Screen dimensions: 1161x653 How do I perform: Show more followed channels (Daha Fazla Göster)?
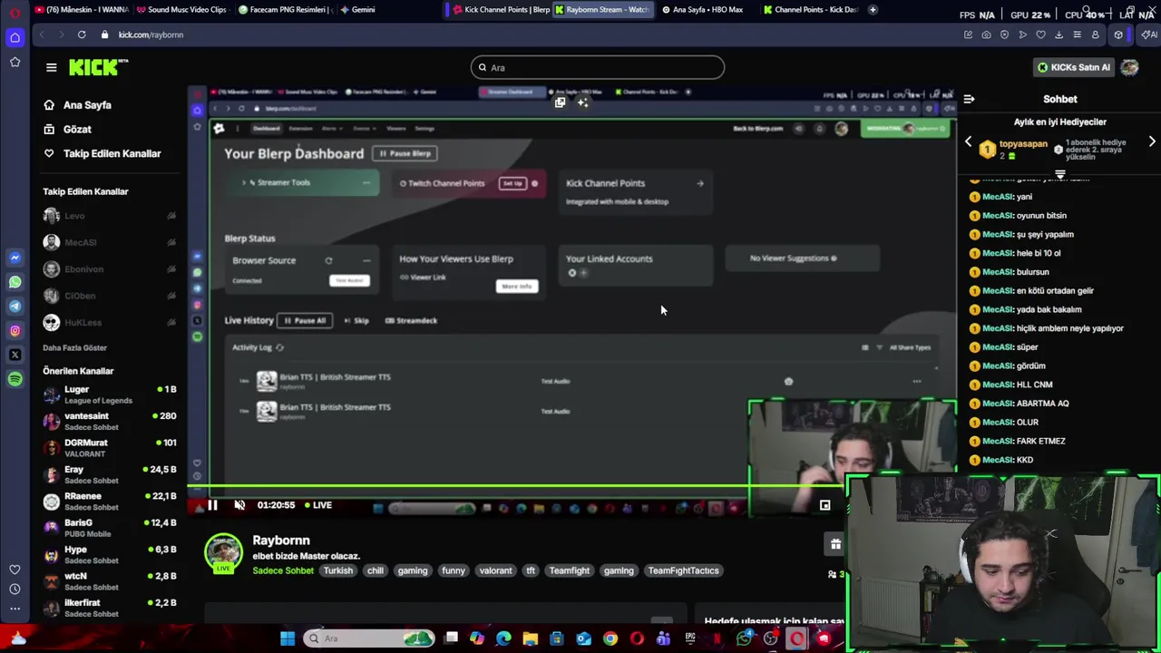[x=74, y=347]
